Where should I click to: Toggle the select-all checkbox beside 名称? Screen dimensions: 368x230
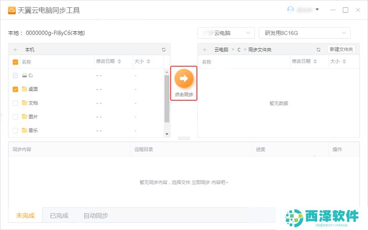(x=15, y=62)
